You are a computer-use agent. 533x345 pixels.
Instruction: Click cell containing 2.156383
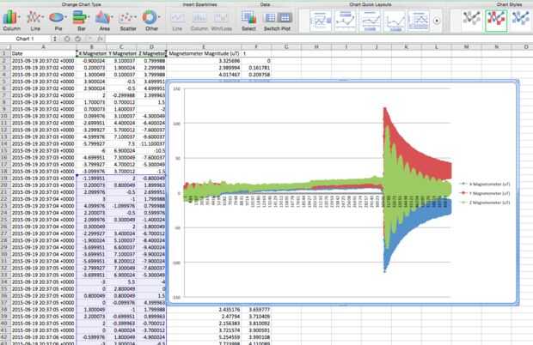click(204, 324)
